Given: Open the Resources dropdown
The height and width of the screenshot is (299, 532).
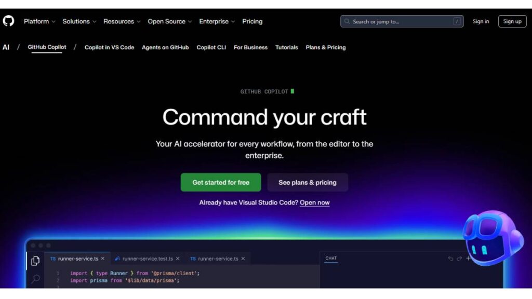Looking at the screenshot, I should [x=119, y=21].
